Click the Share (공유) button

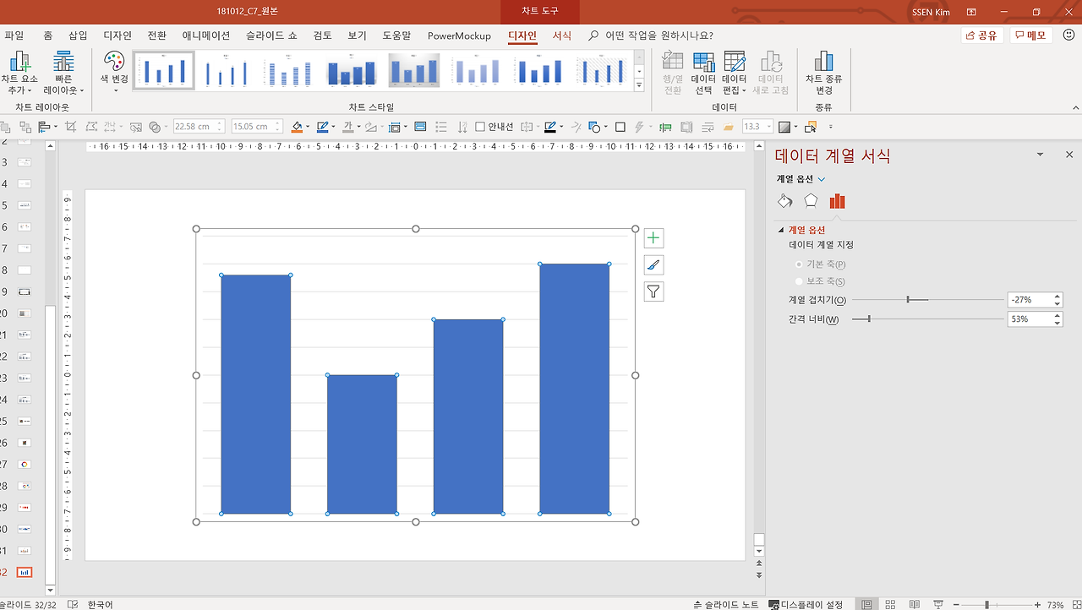(981, 35)
